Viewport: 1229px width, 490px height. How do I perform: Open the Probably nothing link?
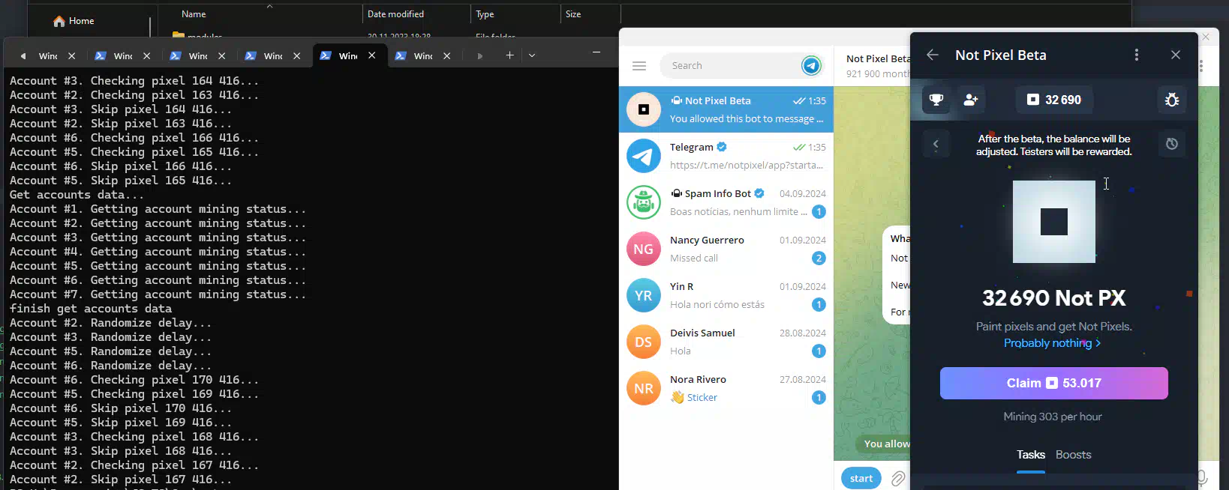tap(1052, 343)
